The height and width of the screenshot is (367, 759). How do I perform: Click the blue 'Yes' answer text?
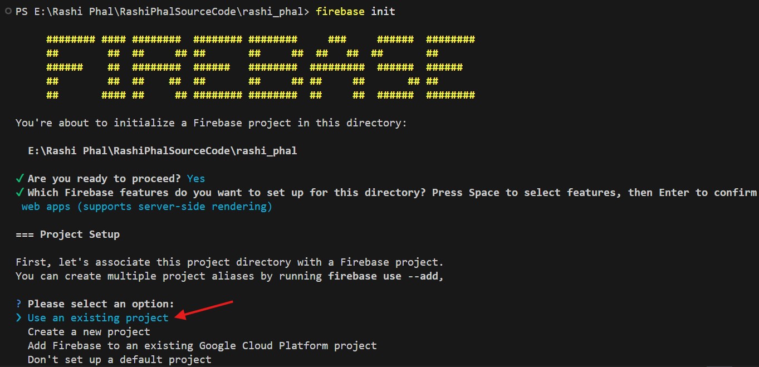pos(196,179)
